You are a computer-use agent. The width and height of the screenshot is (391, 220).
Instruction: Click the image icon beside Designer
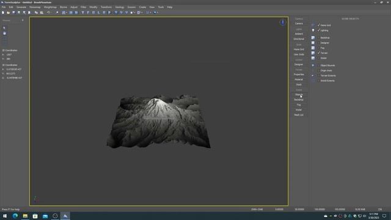click(x=313, y=43)
